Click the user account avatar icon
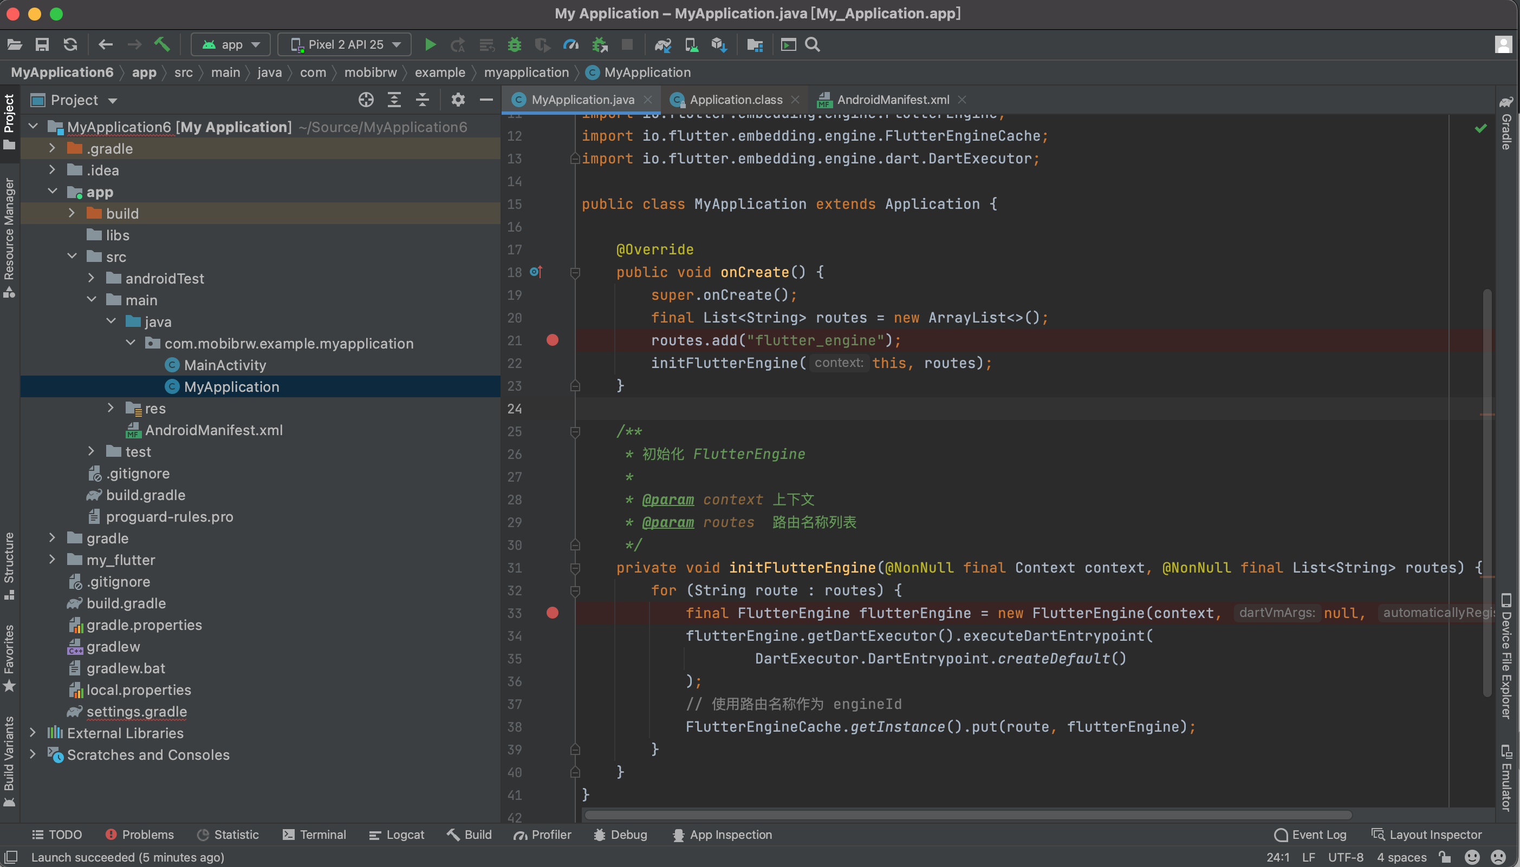The width and height of the screenshot is (1520, 867). pyautogui.click(x=1503, y=45)
